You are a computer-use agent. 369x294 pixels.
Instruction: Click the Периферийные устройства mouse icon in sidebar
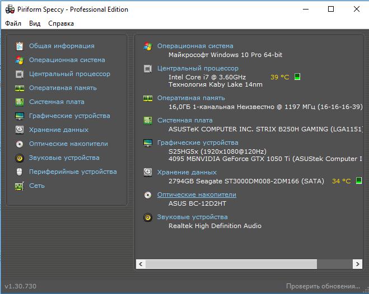click(x=20, y=172)
